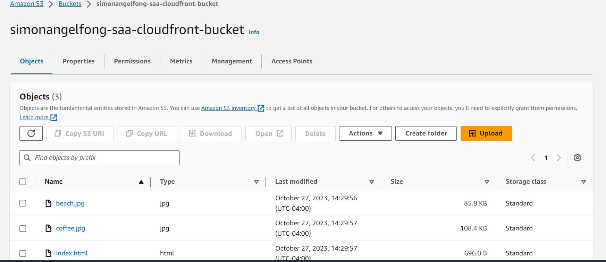This screenshot has height=262, width=606.
Task: Click the search magnifier icon
Action: (27, 158)
